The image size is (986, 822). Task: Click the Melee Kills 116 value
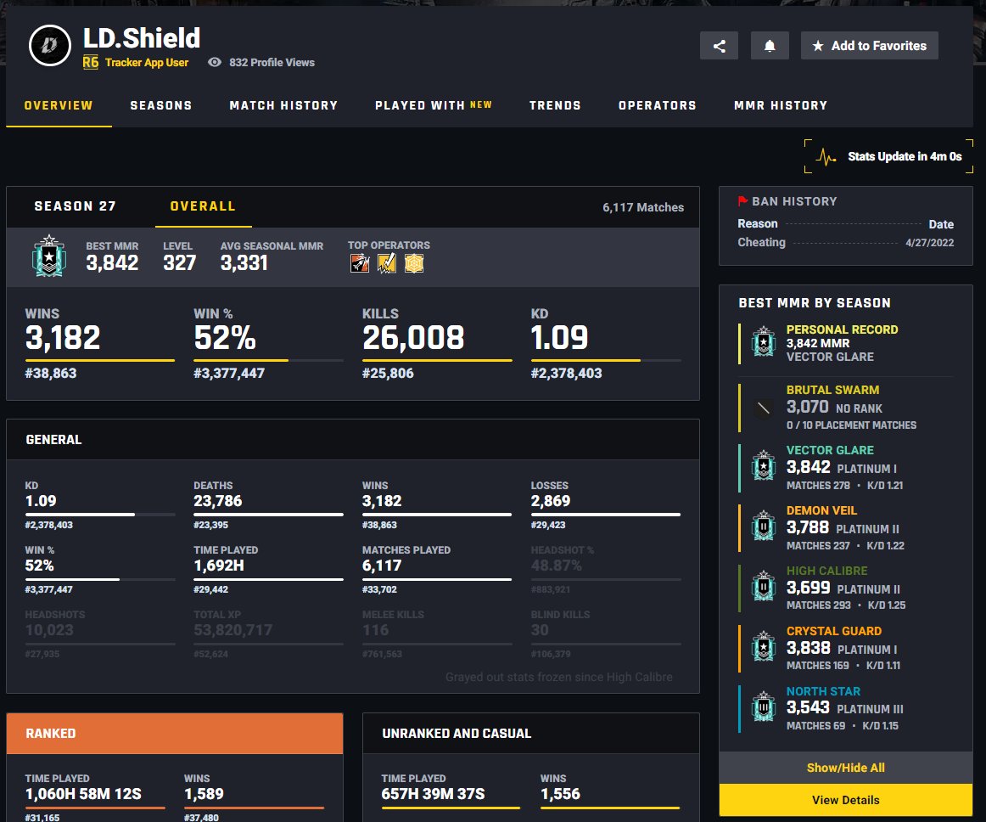point(375,630)
